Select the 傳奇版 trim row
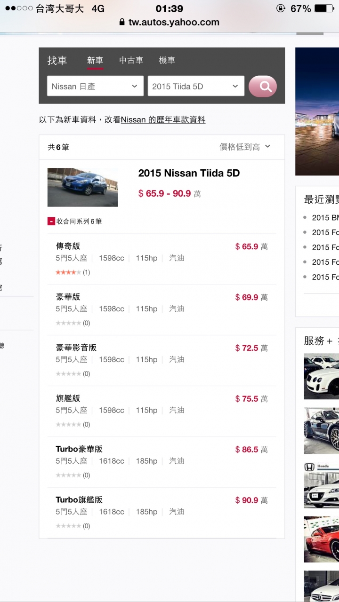 click(x=161, y=259)
